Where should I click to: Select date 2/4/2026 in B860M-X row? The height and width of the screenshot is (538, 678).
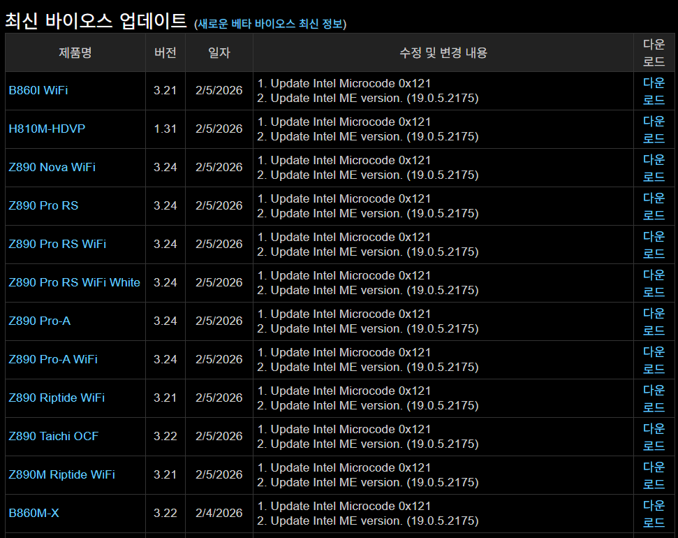(x=219, y=514)
